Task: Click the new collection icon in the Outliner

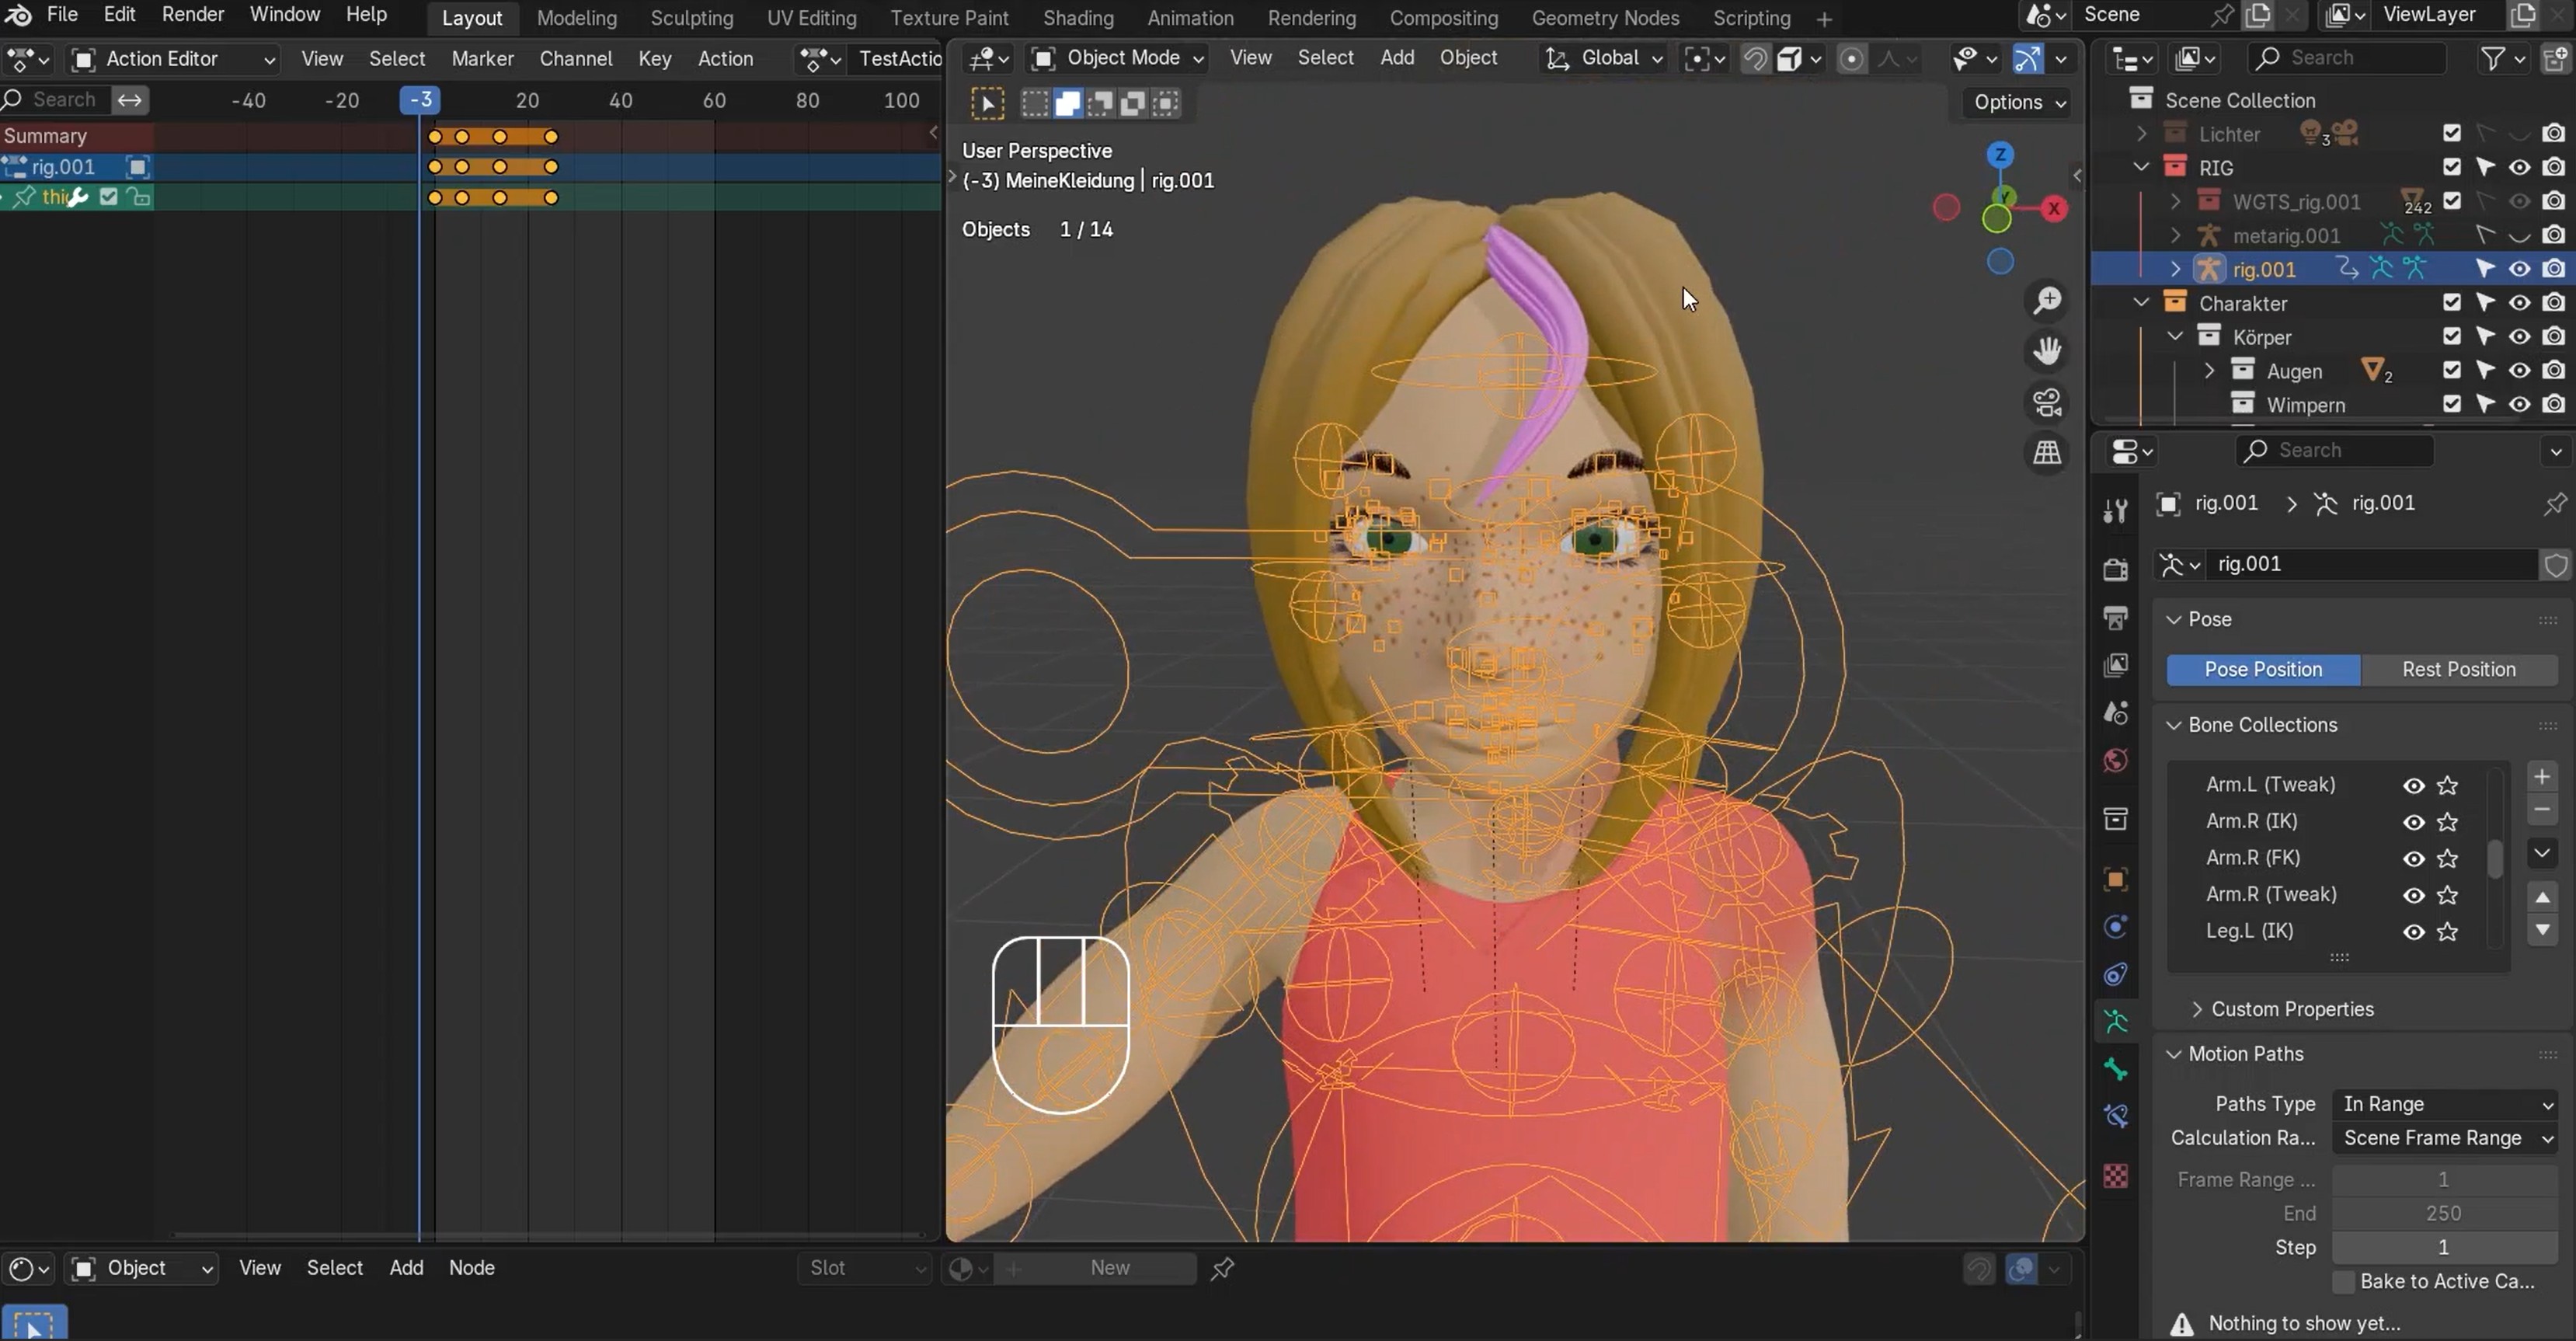Action: click(x=2556, y=58)
